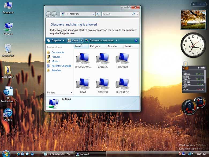Select the BOOKISH computer icon
Viewport: 209px width, 157px height.
[x=122, y=60]
